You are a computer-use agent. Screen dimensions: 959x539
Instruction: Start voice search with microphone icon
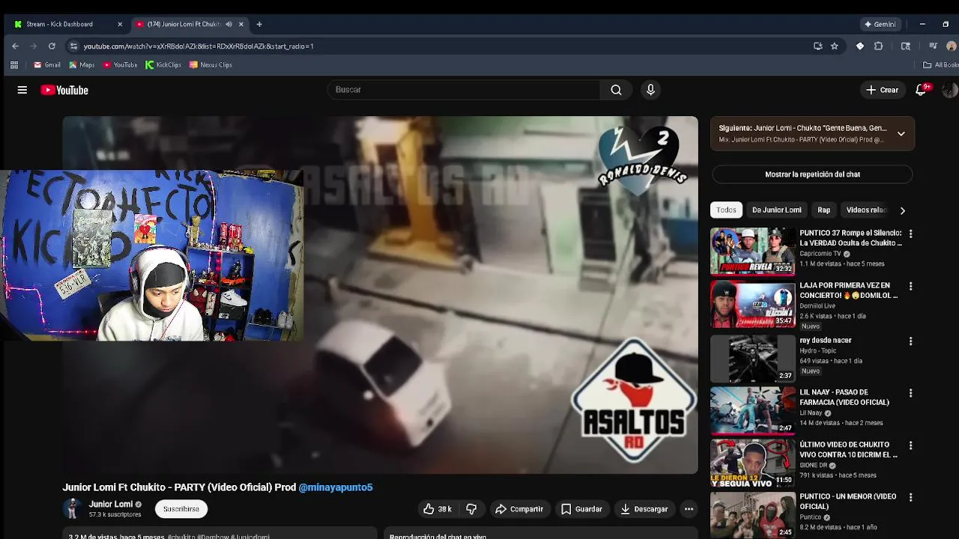point(650,90)
